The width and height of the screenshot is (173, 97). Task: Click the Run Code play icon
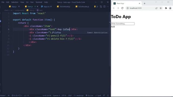pyautogui.click(x=97, y=6)
